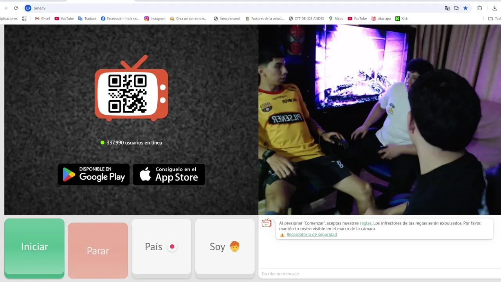Open the Kick bookmark
This screenshot has width=501, height=282.
pyautogui.click(x=402, y=18)
